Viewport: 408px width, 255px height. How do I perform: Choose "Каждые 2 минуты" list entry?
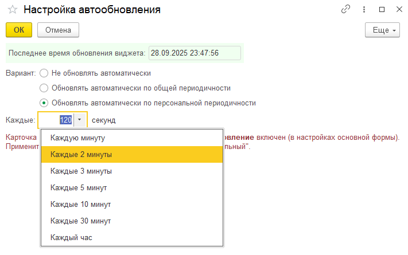click(81, 155)
